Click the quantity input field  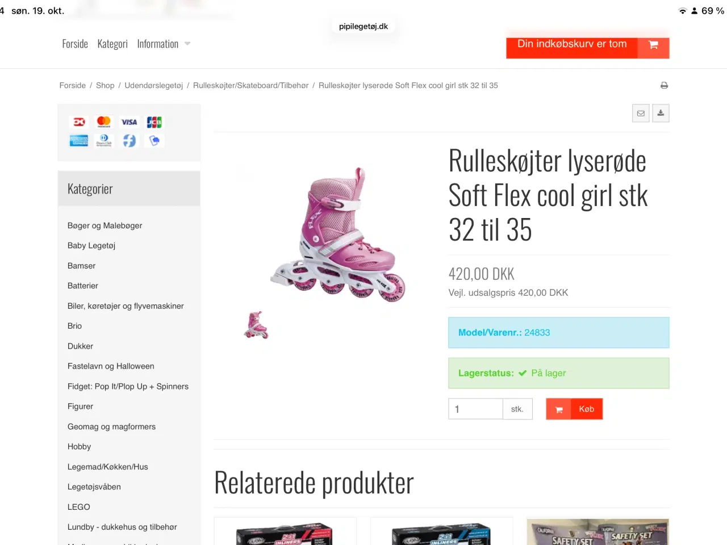tap(475, 409)
